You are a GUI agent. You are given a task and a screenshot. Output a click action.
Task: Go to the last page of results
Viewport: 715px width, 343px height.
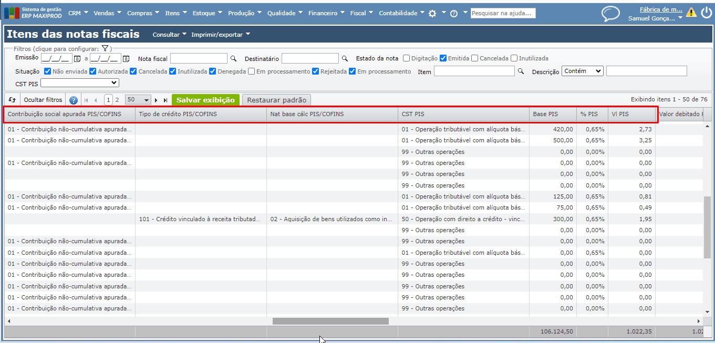pos(165,100)
